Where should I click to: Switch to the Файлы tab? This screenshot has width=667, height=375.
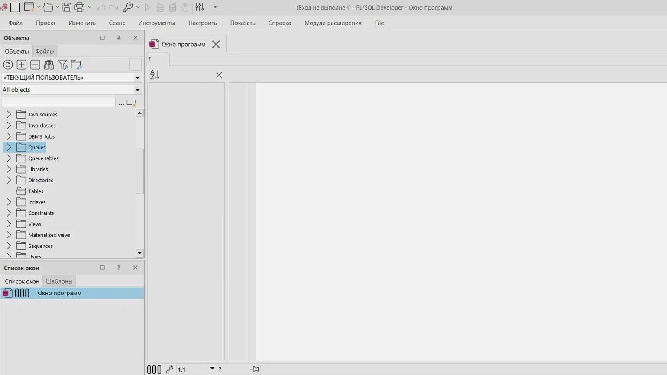pyautogui.click(x=45, y=51)
